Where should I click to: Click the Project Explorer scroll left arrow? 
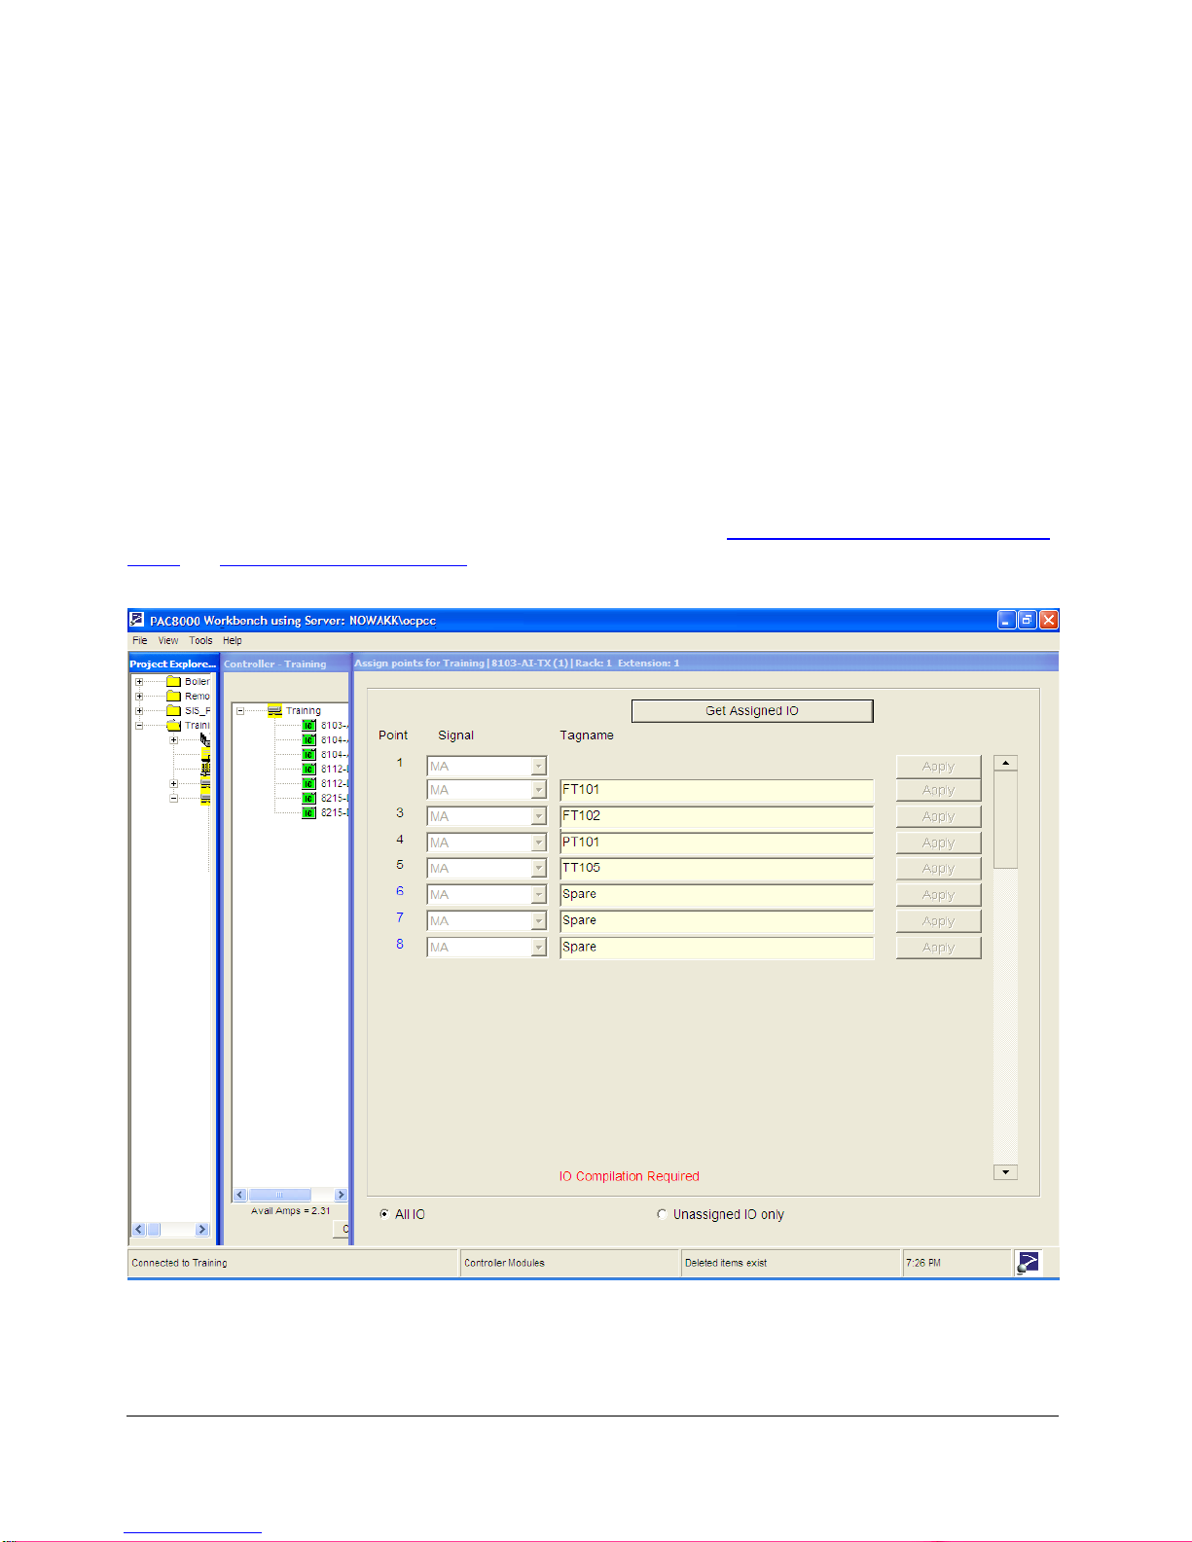point(138,1229)
